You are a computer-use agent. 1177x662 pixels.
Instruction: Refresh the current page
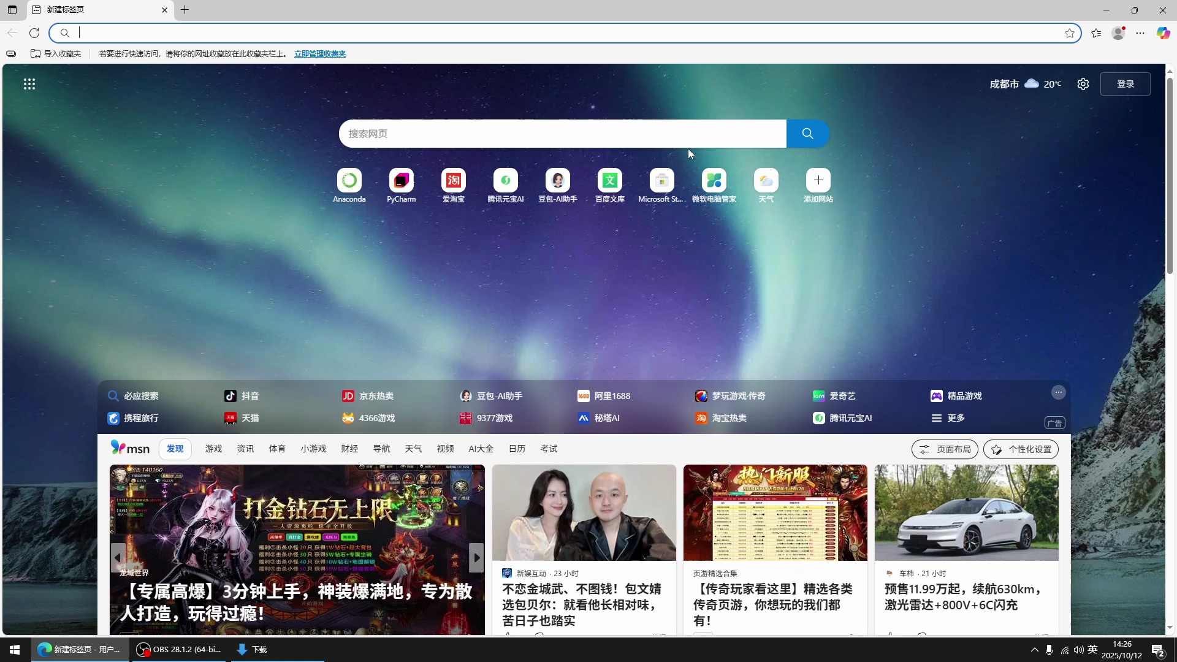pos(34,33)
